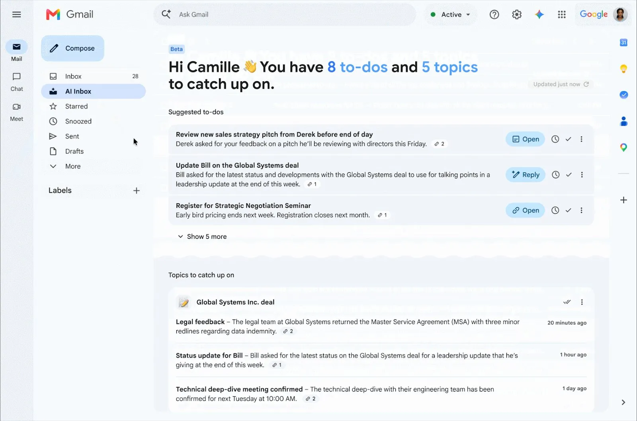Screen dimensions: 637x421
Task: Open the Strategic Negotiation Seminar link
Action: 525,210
